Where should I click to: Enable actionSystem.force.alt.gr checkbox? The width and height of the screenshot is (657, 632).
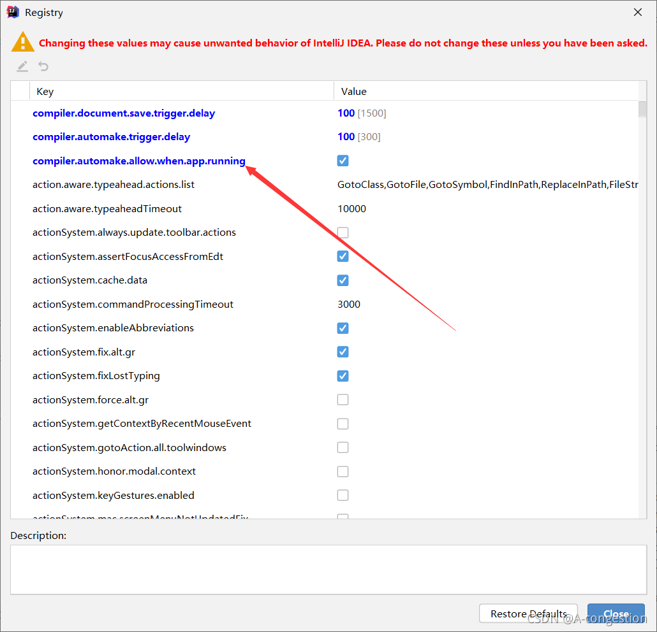pos(343,399)
